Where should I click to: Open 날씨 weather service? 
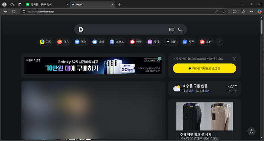(98, 42)
